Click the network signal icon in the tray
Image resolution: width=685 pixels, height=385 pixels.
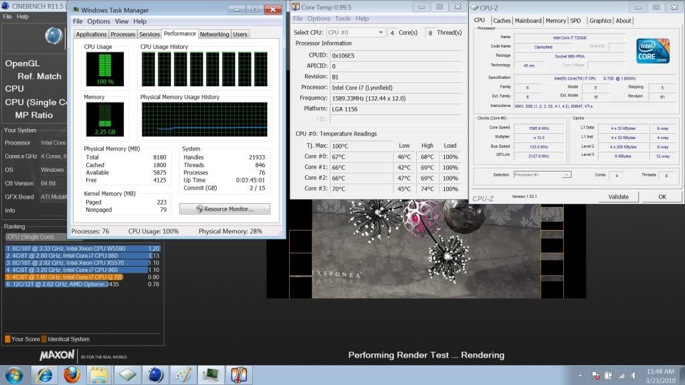[x=621, y=376]
